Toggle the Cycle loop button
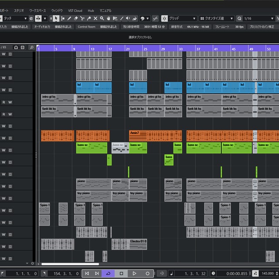This screenshot has height=279, width=279. click(108, 273)
